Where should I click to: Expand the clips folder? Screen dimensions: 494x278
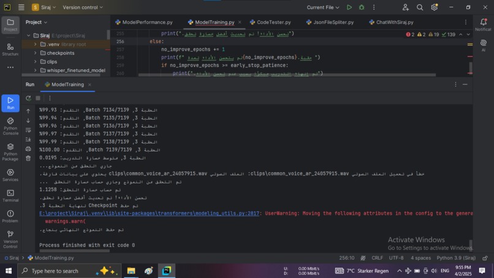36,61
